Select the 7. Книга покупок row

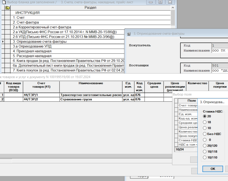click(x=67, y=70)
